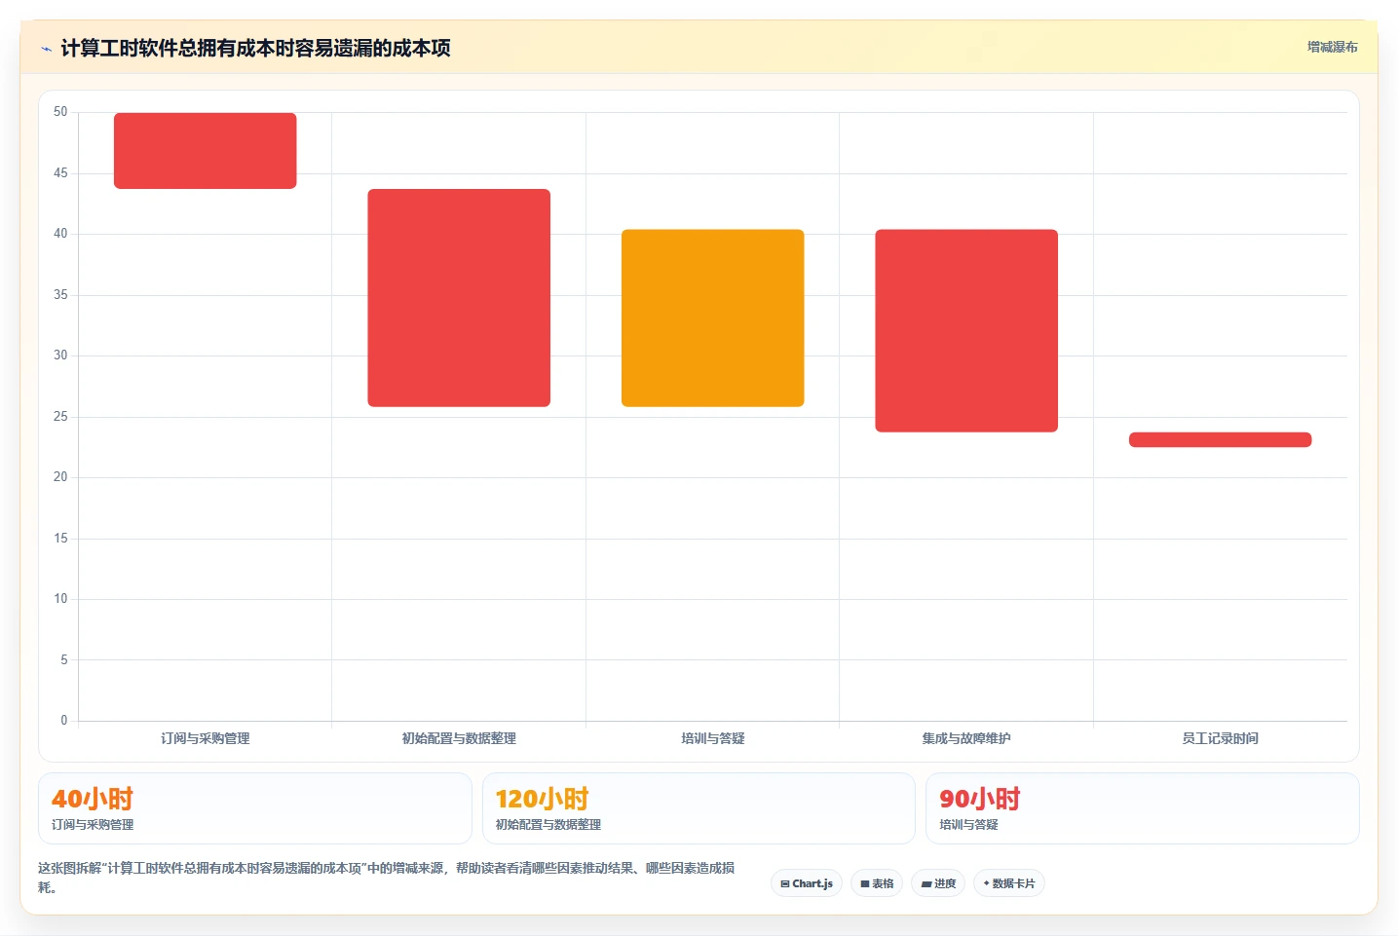Image resolution: width=1398 pixels, height=936 pixels.
Task: Select the 进度 tag pill
Action: tap(938, 883)
